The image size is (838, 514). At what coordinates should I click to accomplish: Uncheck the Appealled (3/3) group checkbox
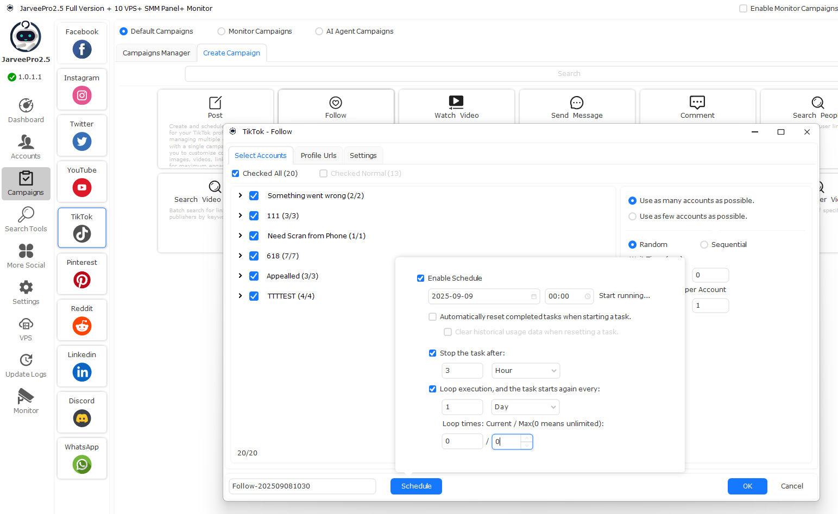coord(254,276)
